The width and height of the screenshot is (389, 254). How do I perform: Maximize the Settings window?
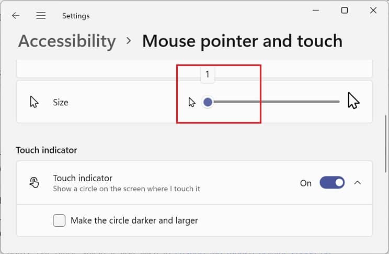(x=345, y=10)
